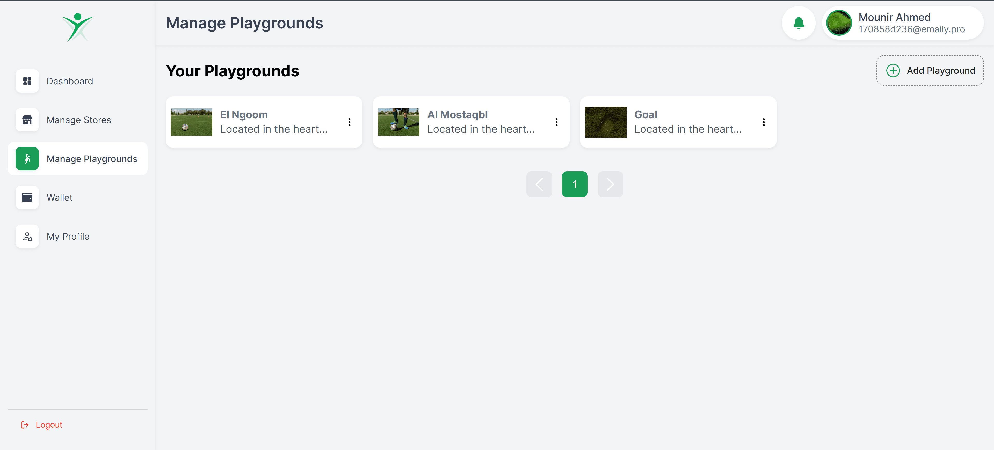Screen dimensions: 994x450
Task: Go to the Wallet page
Action: pos(60,197)
